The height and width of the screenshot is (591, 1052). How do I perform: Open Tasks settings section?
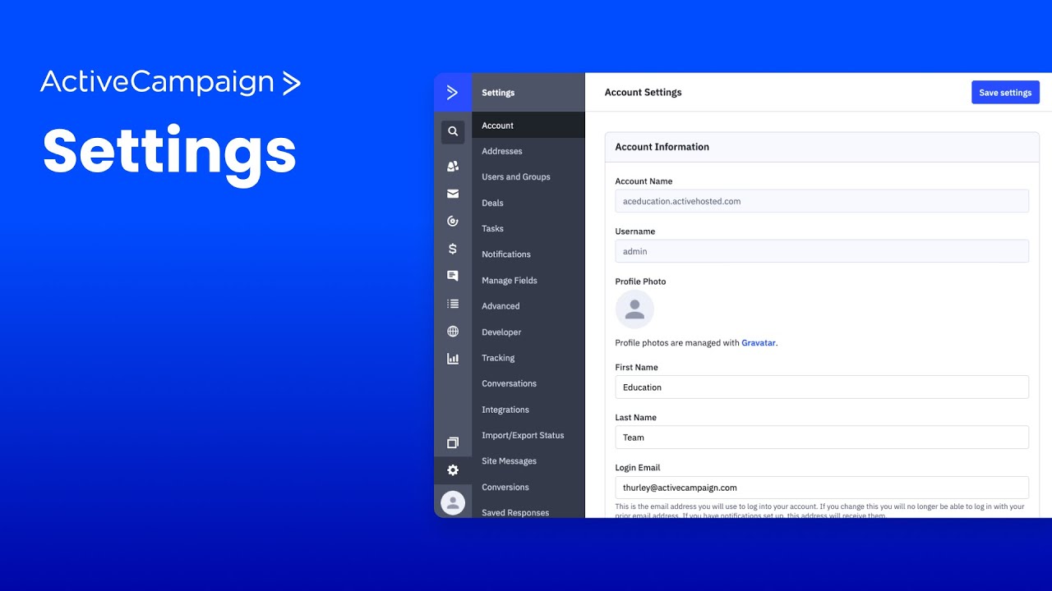pyautogui.click(x=528, y=229)
